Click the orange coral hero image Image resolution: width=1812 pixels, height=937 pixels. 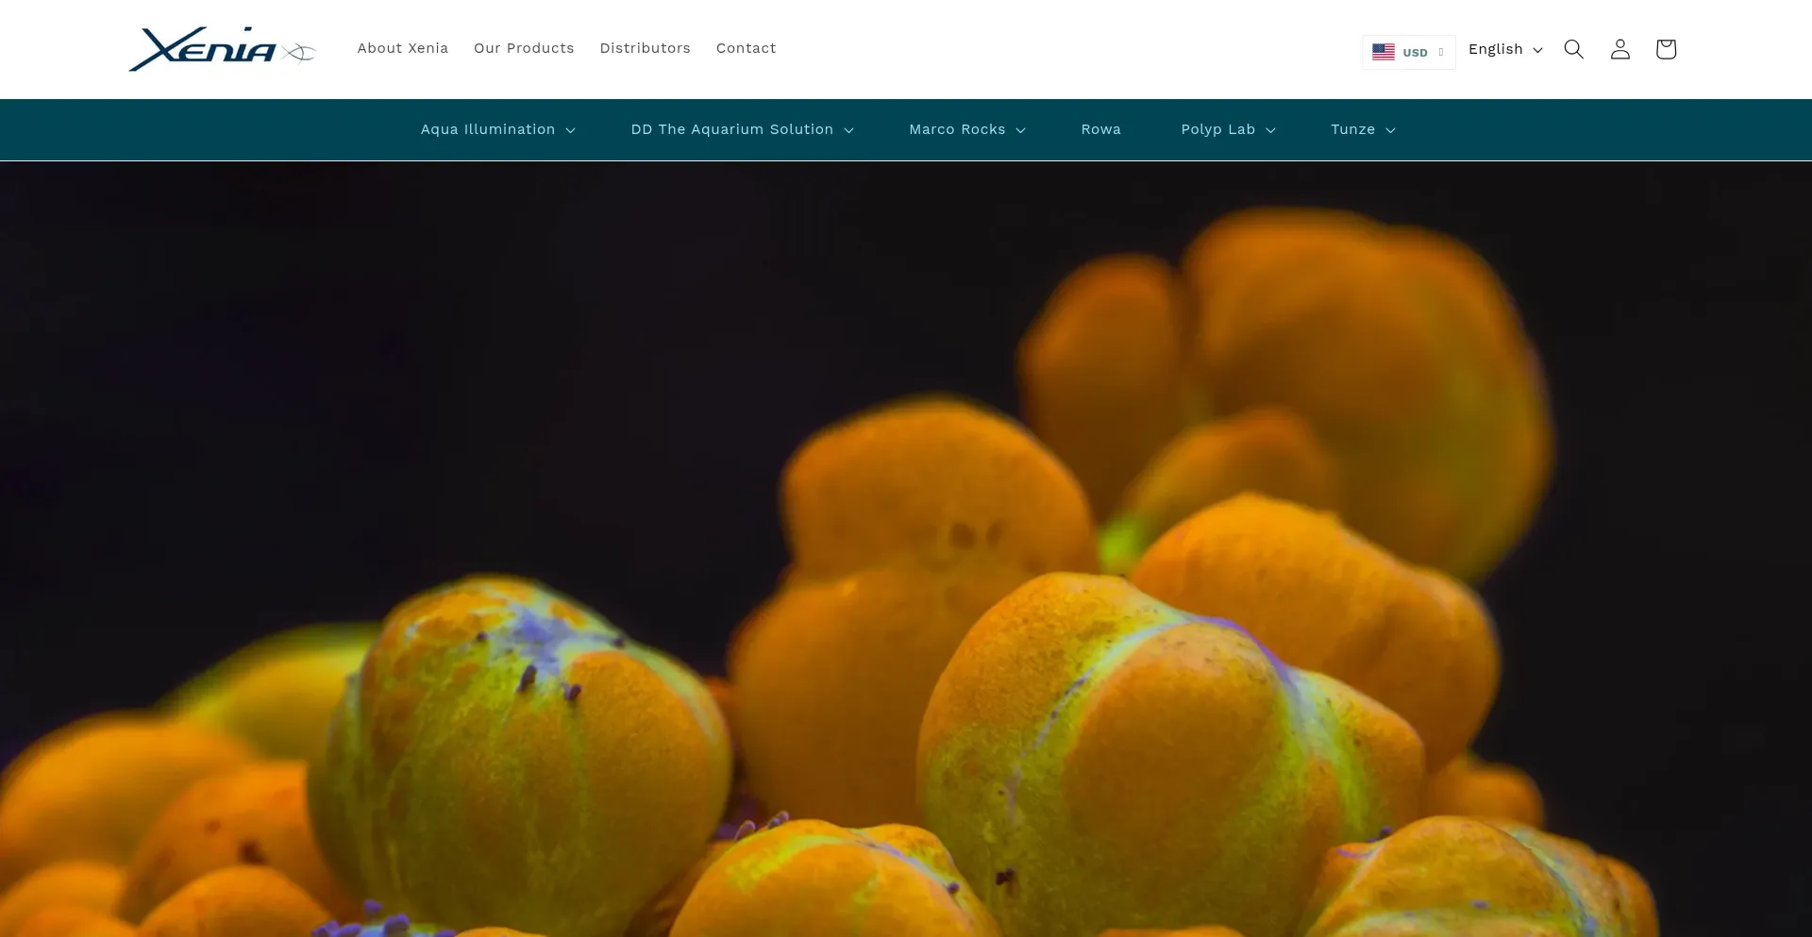pos(906,549)
